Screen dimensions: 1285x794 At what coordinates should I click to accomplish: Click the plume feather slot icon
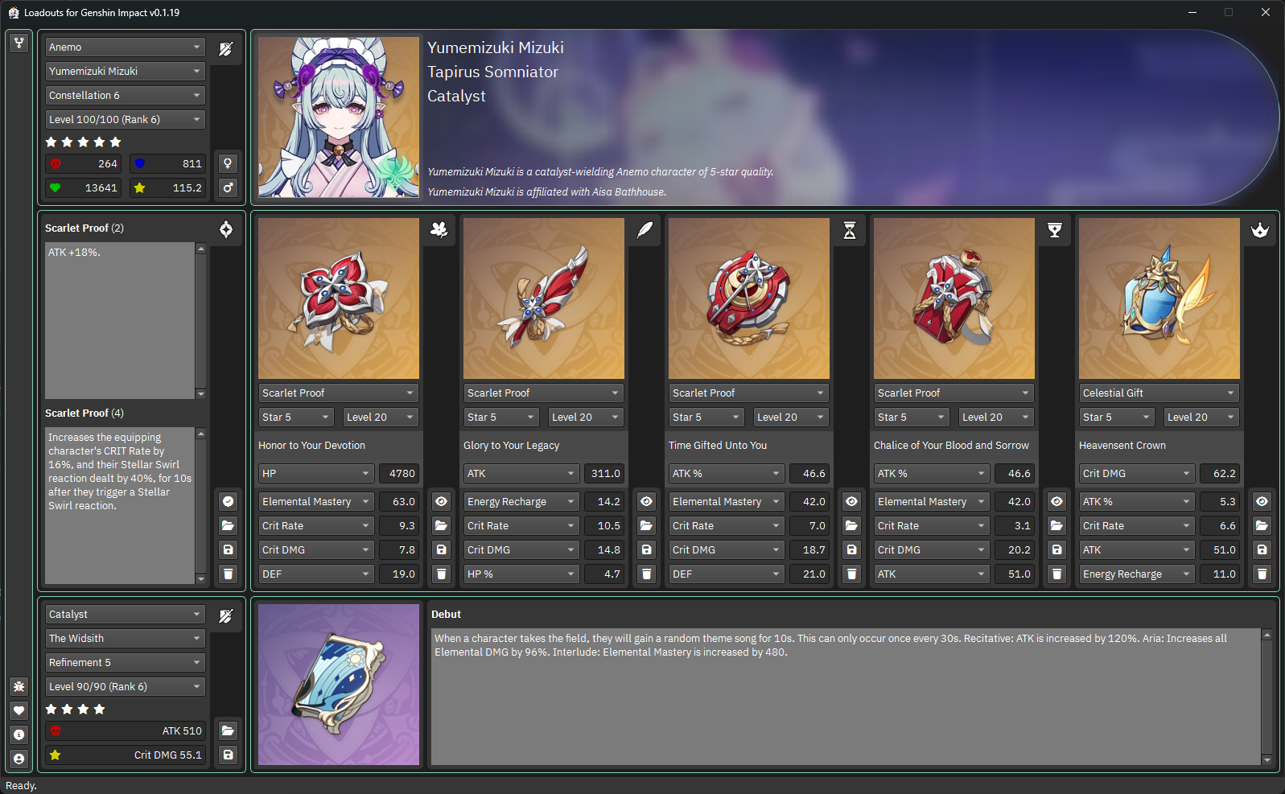coord(645,230)
